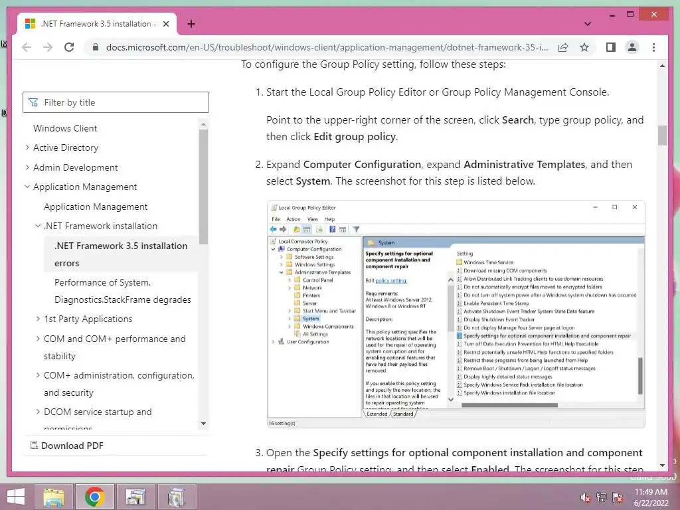Expand 1st Party Applications
The width and height of the screenshot is (680, 510).
[x=38, y=319]
